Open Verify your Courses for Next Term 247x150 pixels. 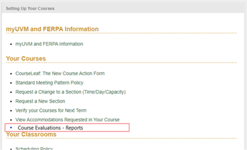click(x=51, y=110)
